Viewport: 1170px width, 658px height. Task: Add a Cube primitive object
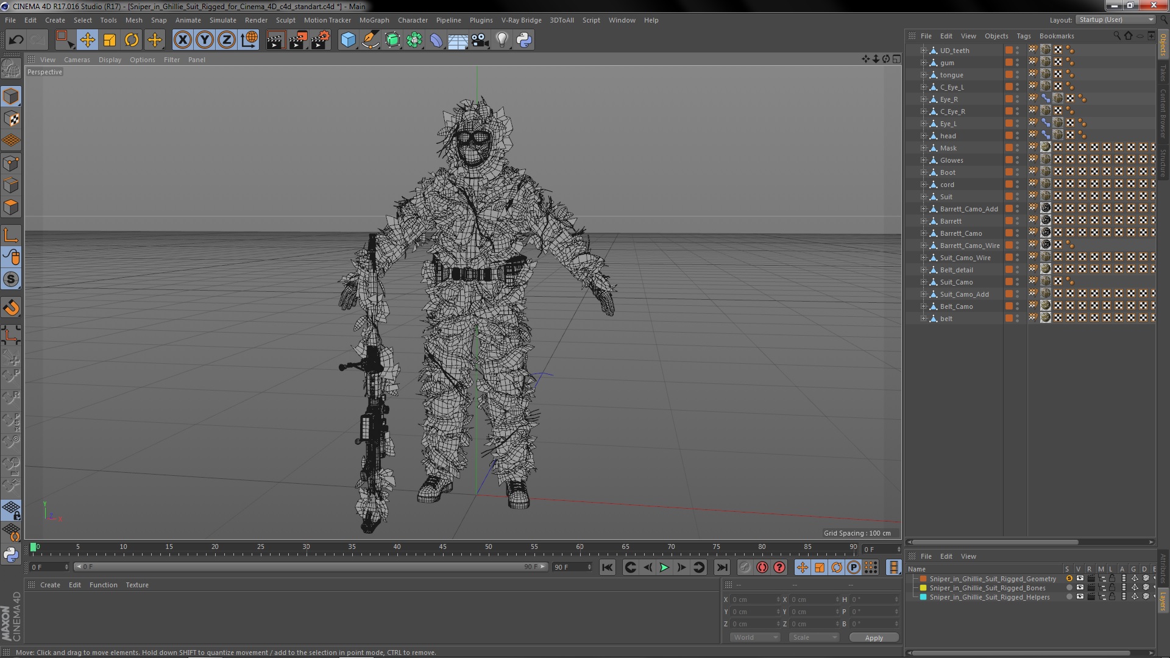[x=348, y=40]
